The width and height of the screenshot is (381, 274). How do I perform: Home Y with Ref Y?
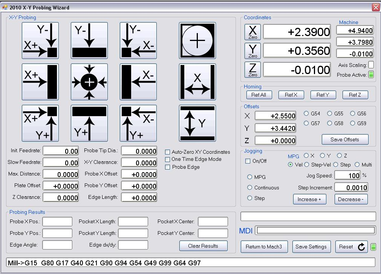[323, 95]
